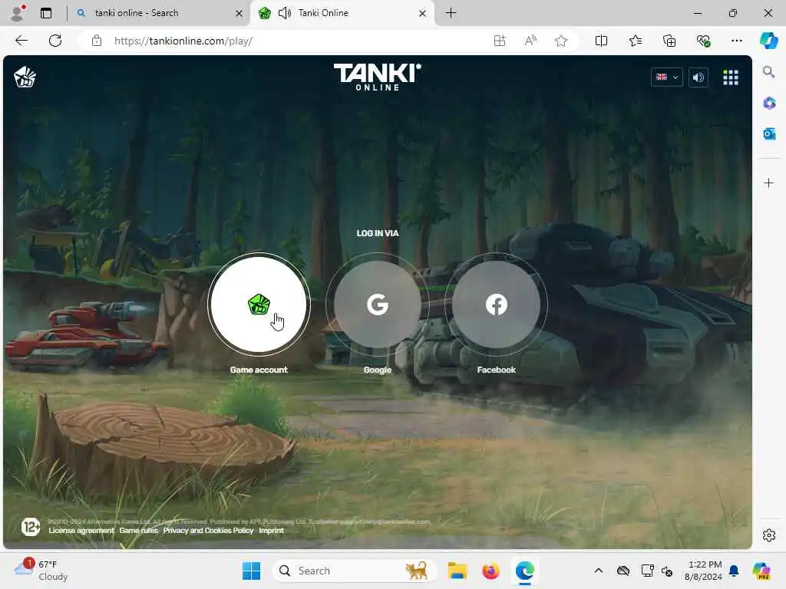The height and width of the screenshot is (589, 786).
Task: Activate Read aloud icon
Action: (x=530, y=41)
